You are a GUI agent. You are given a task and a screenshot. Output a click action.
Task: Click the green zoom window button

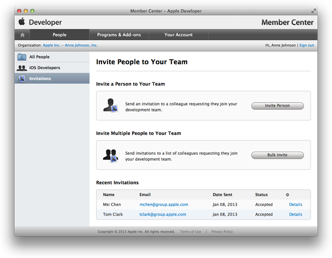[x=32, y=11]
